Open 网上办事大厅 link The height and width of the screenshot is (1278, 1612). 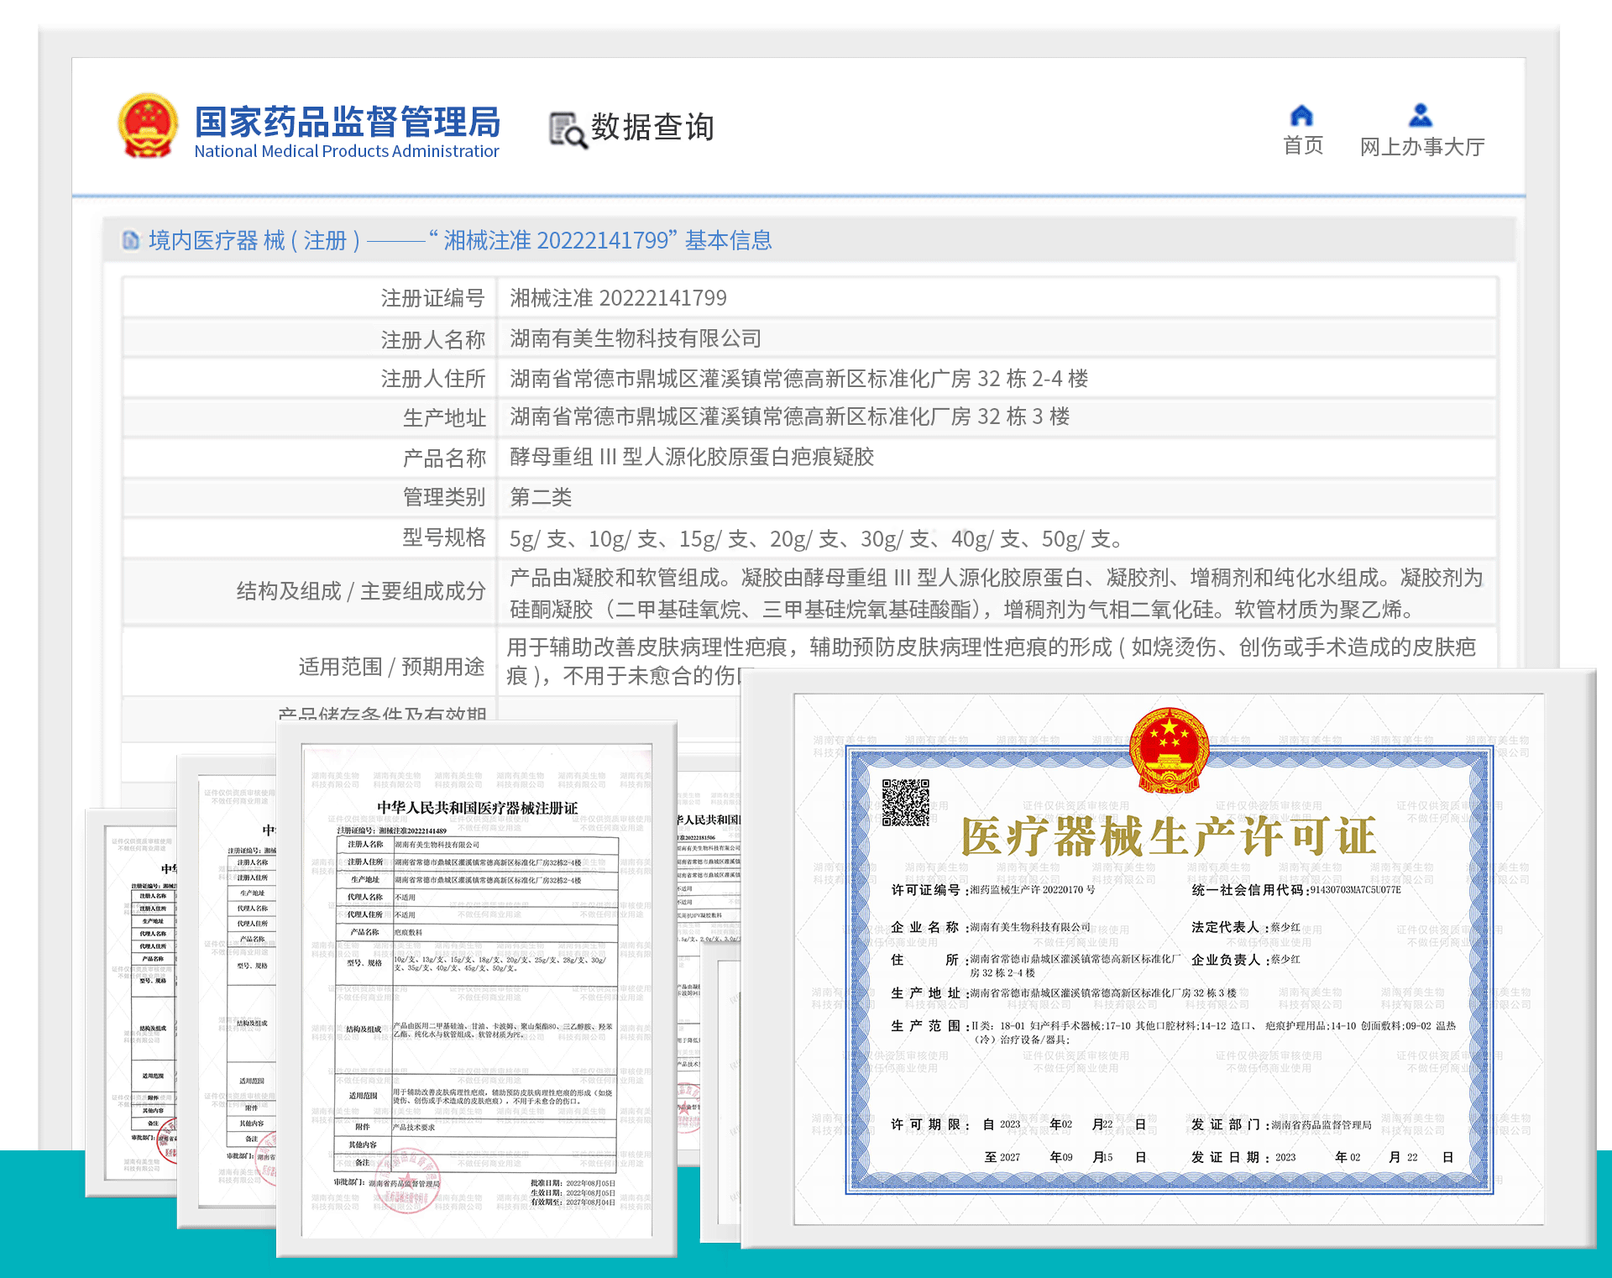1422,147
